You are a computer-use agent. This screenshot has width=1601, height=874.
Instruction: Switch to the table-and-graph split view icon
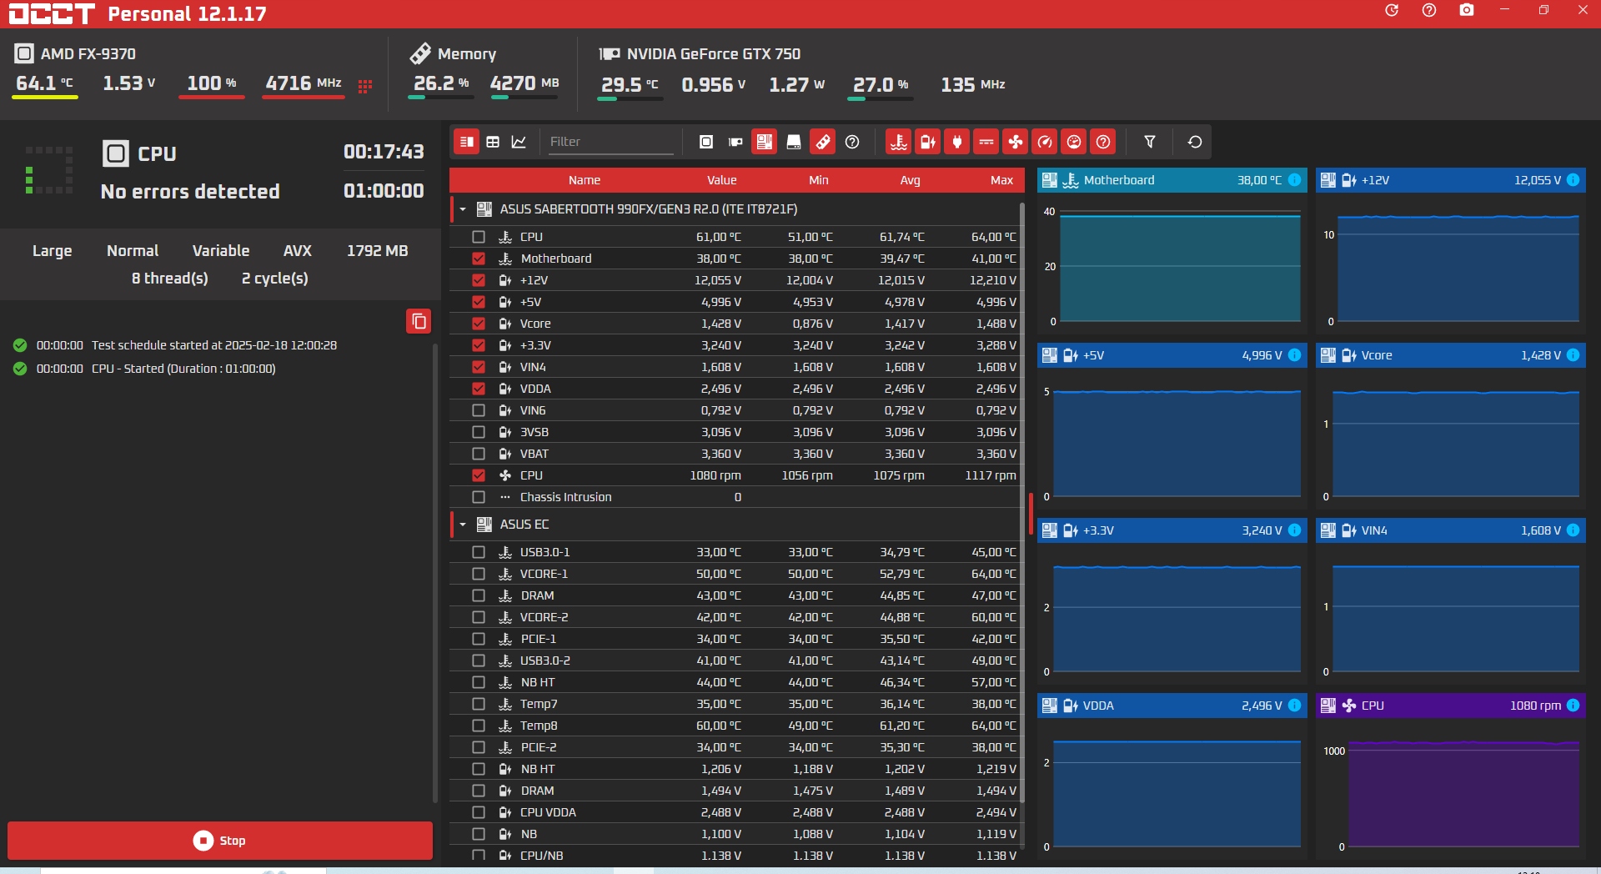(x=467, y=142)
